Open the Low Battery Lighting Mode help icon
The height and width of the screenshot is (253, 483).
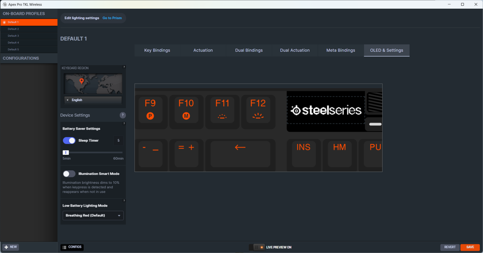click(x=124, y=201)
